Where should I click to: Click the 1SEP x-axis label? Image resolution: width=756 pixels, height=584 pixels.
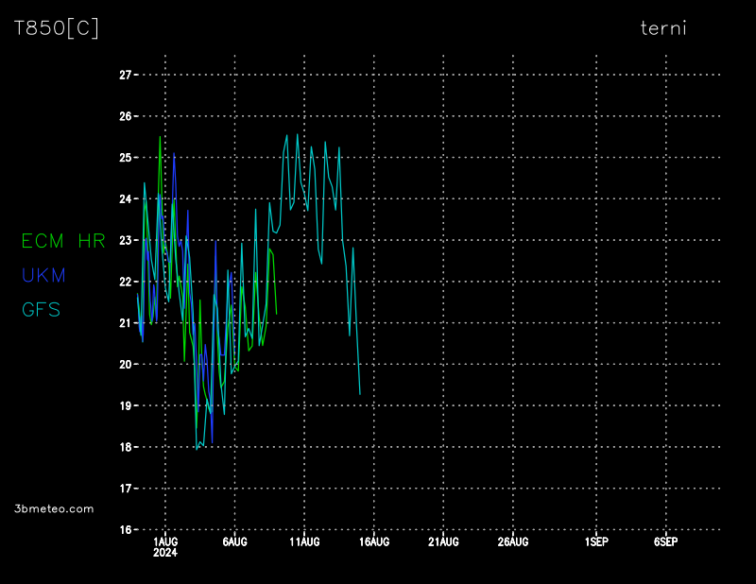(x=596, y=542)
